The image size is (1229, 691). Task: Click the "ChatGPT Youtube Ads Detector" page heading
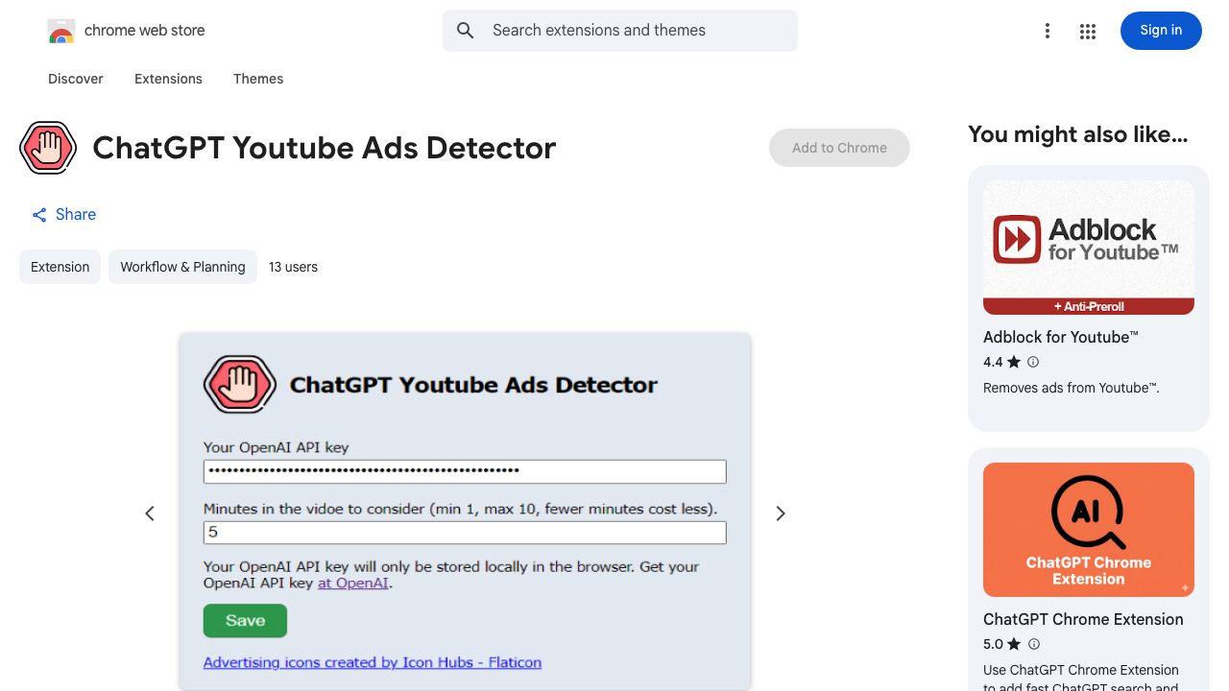pyautogui.click(x=325, y=148)
